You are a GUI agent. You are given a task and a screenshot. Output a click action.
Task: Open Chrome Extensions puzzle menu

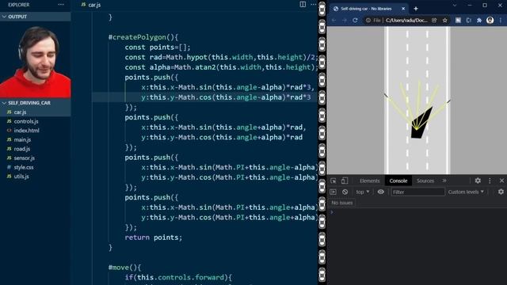[x=479, y=21]
